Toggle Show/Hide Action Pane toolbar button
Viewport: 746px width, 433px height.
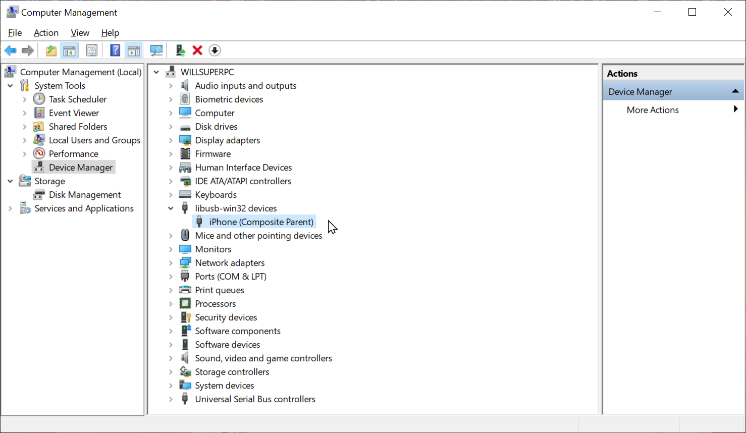point(134,50)
